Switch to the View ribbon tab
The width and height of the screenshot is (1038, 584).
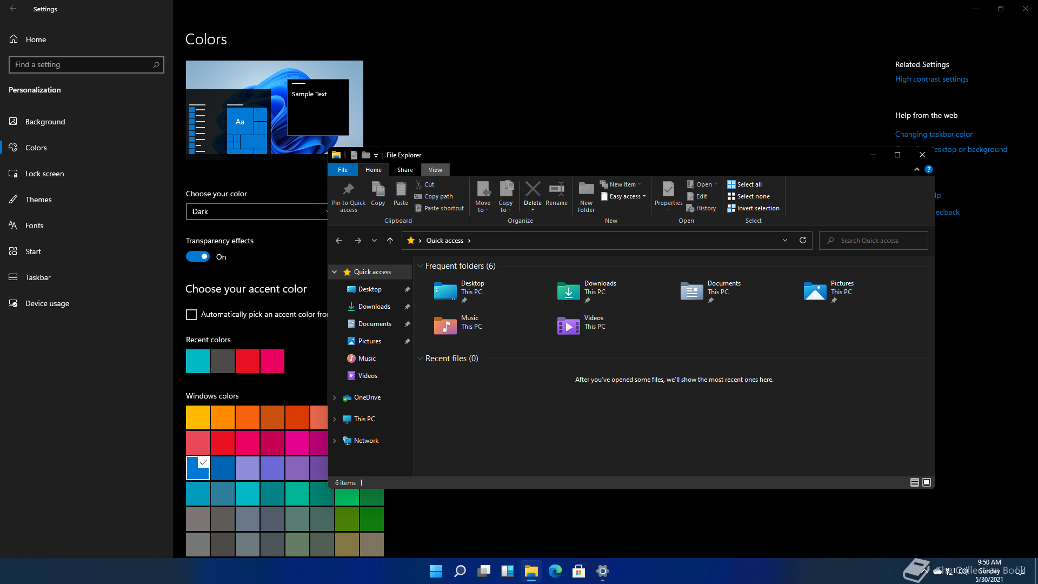(x=435, y=170)
